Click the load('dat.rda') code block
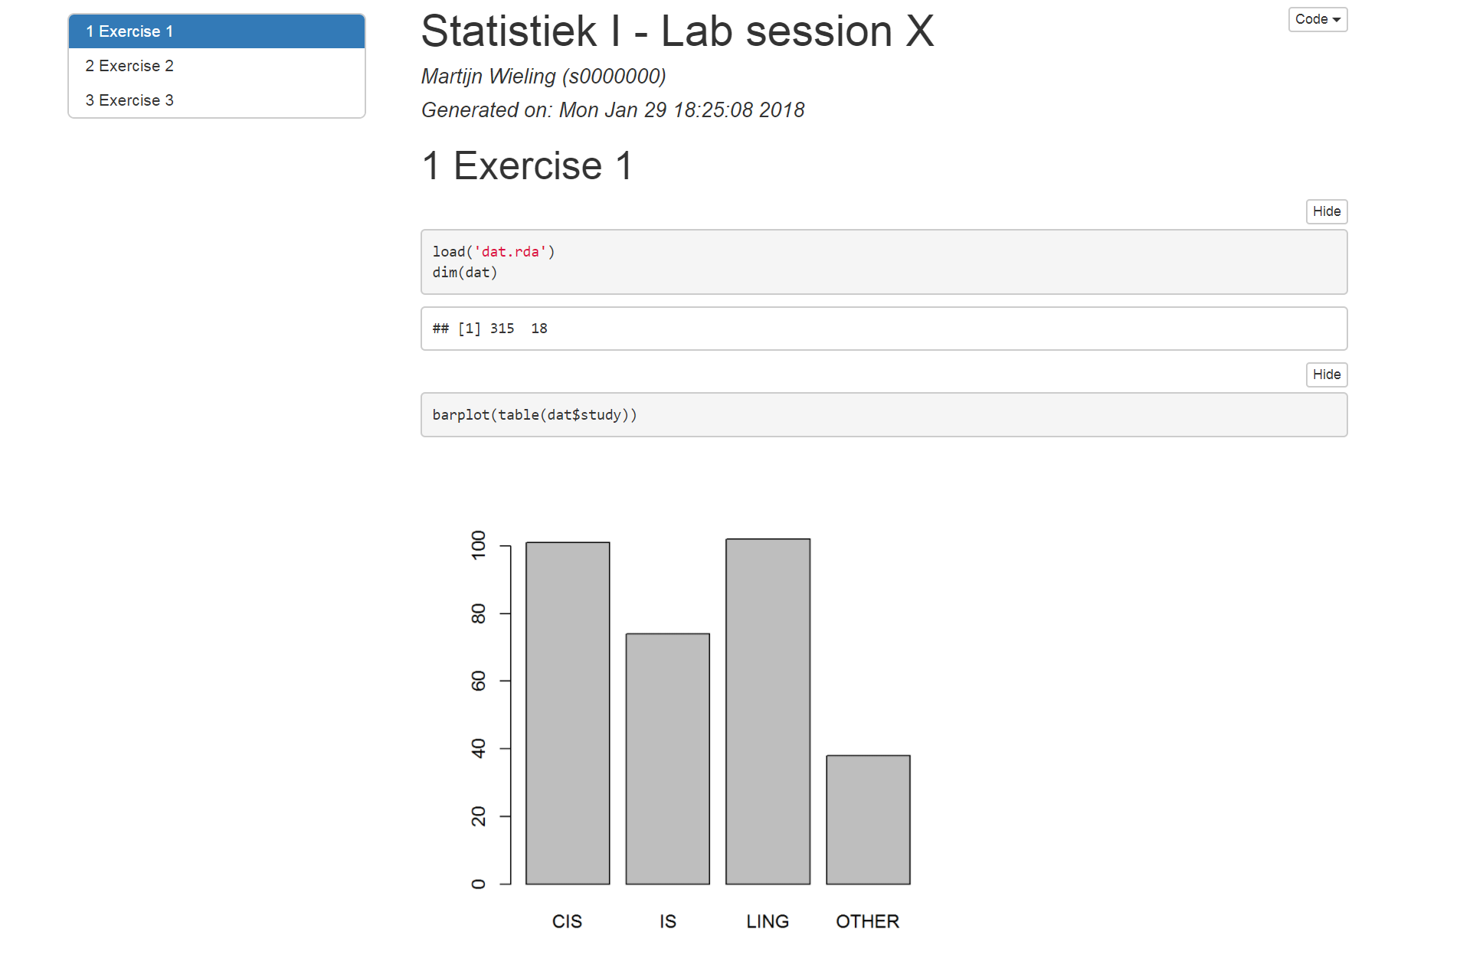This screenshot has height=965, width=1473. click(x=884, y=262)
